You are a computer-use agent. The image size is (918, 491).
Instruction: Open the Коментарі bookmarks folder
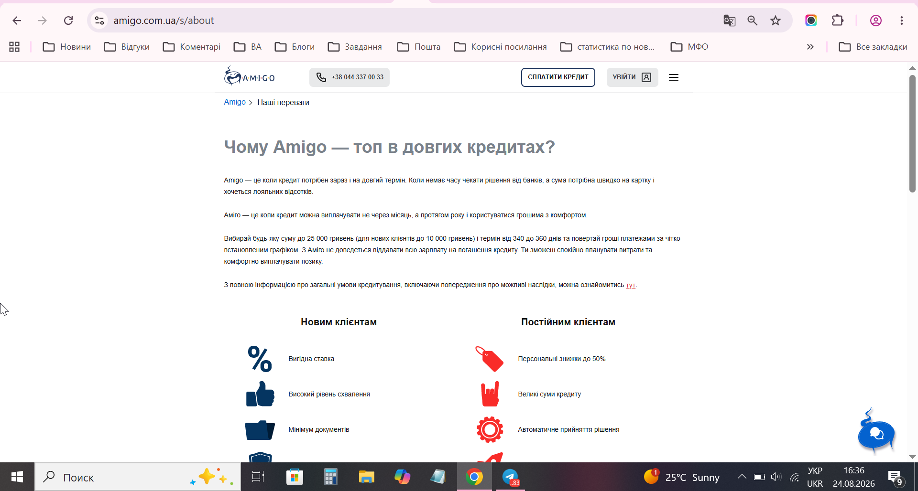[192, 47]
